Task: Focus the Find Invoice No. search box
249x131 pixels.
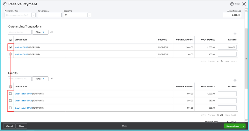Action: tap(20, 32)
